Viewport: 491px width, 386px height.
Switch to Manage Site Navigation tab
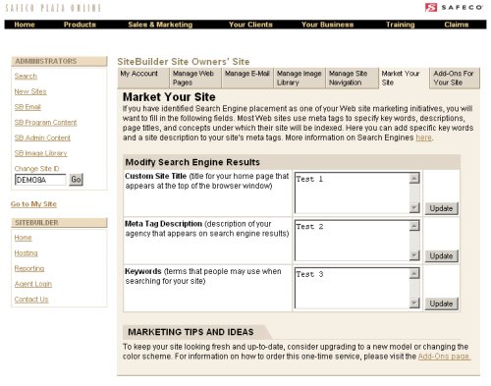352,78
